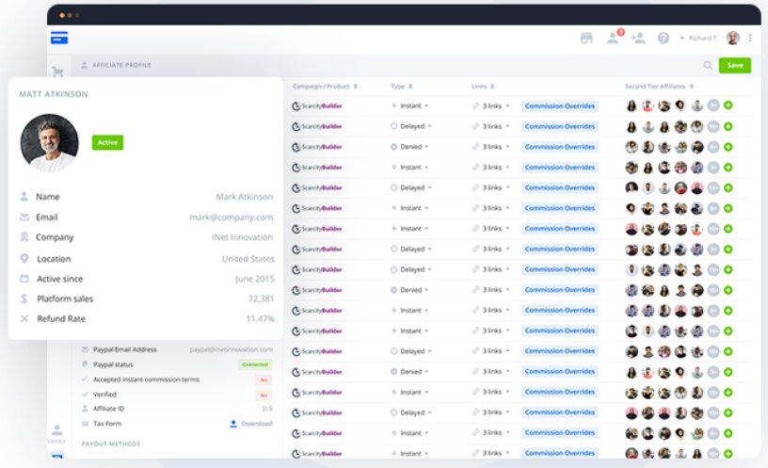Image resolution: width=768 pixels, height=468 pixels.
Task: Click the Affiliate ID value 319
Action: point(267,409)
